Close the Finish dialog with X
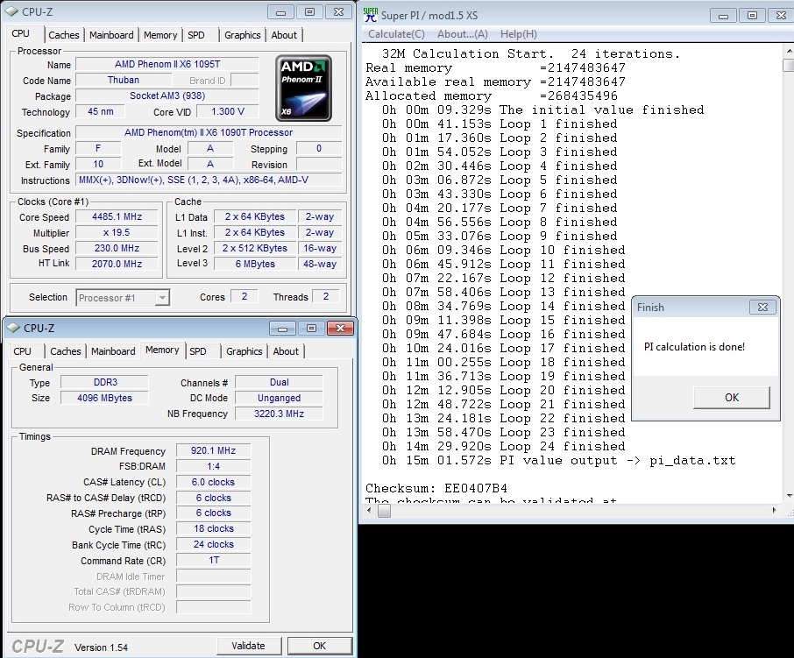Viewport: 794px width, 658px height. pyautogui.click(x=763, y=308)
